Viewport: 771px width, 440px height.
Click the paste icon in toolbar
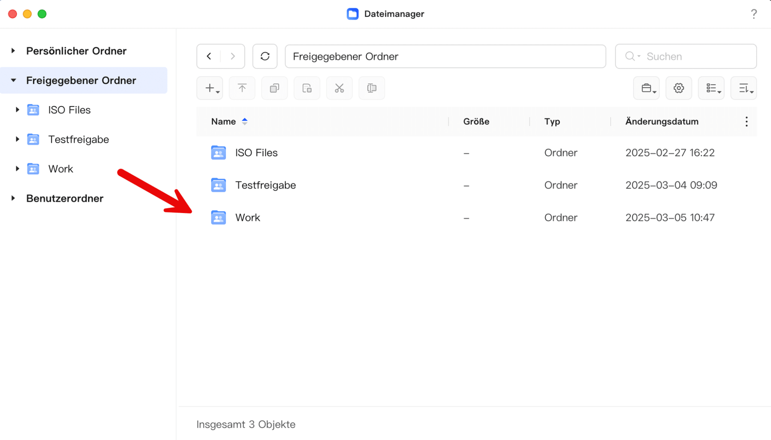(x=307, y=88)
